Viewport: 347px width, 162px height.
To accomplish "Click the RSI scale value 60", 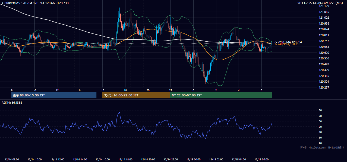I will [320, 121].
